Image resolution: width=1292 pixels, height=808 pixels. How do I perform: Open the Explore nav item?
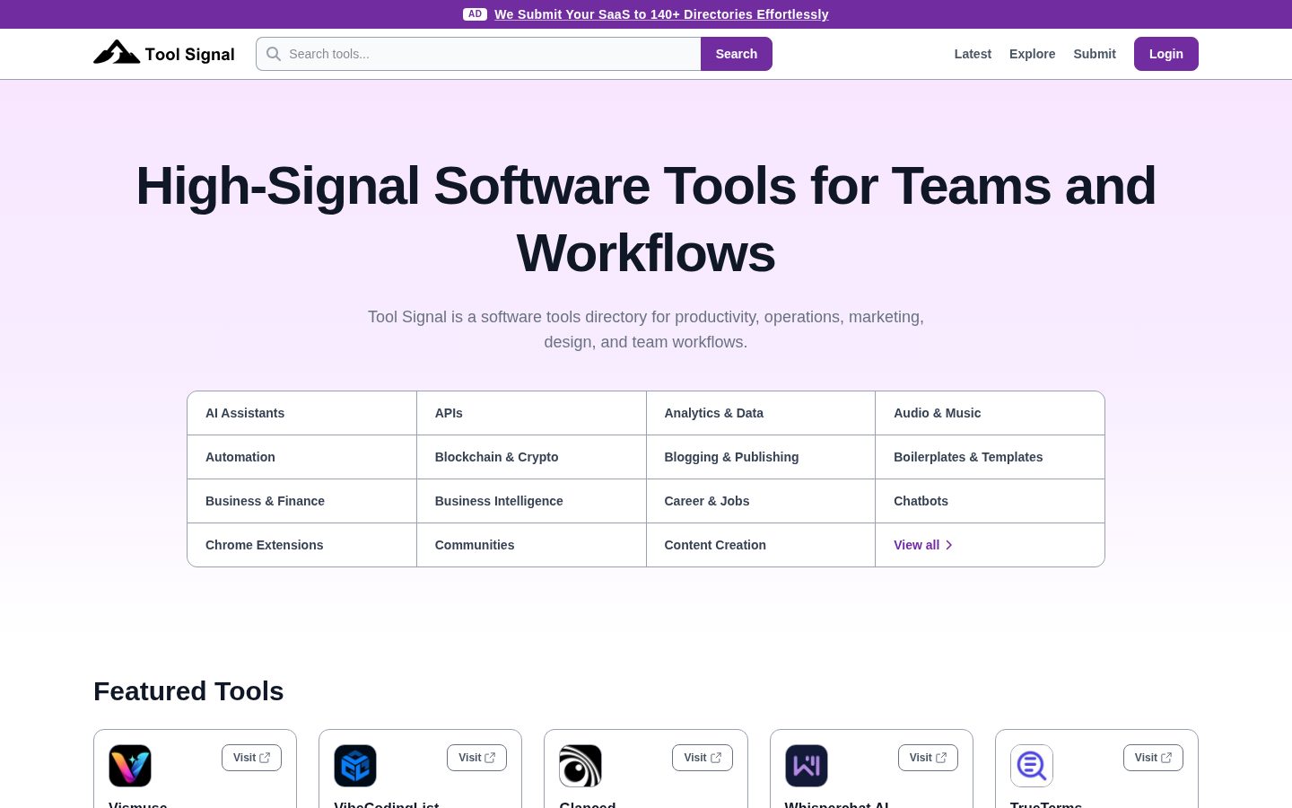pos(1032,54)
